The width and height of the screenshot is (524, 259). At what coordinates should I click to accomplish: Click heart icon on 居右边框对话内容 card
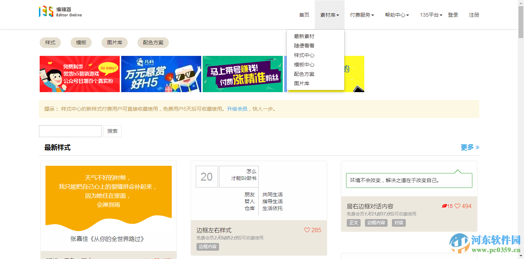pyautogui.click(x=457, y=206)
